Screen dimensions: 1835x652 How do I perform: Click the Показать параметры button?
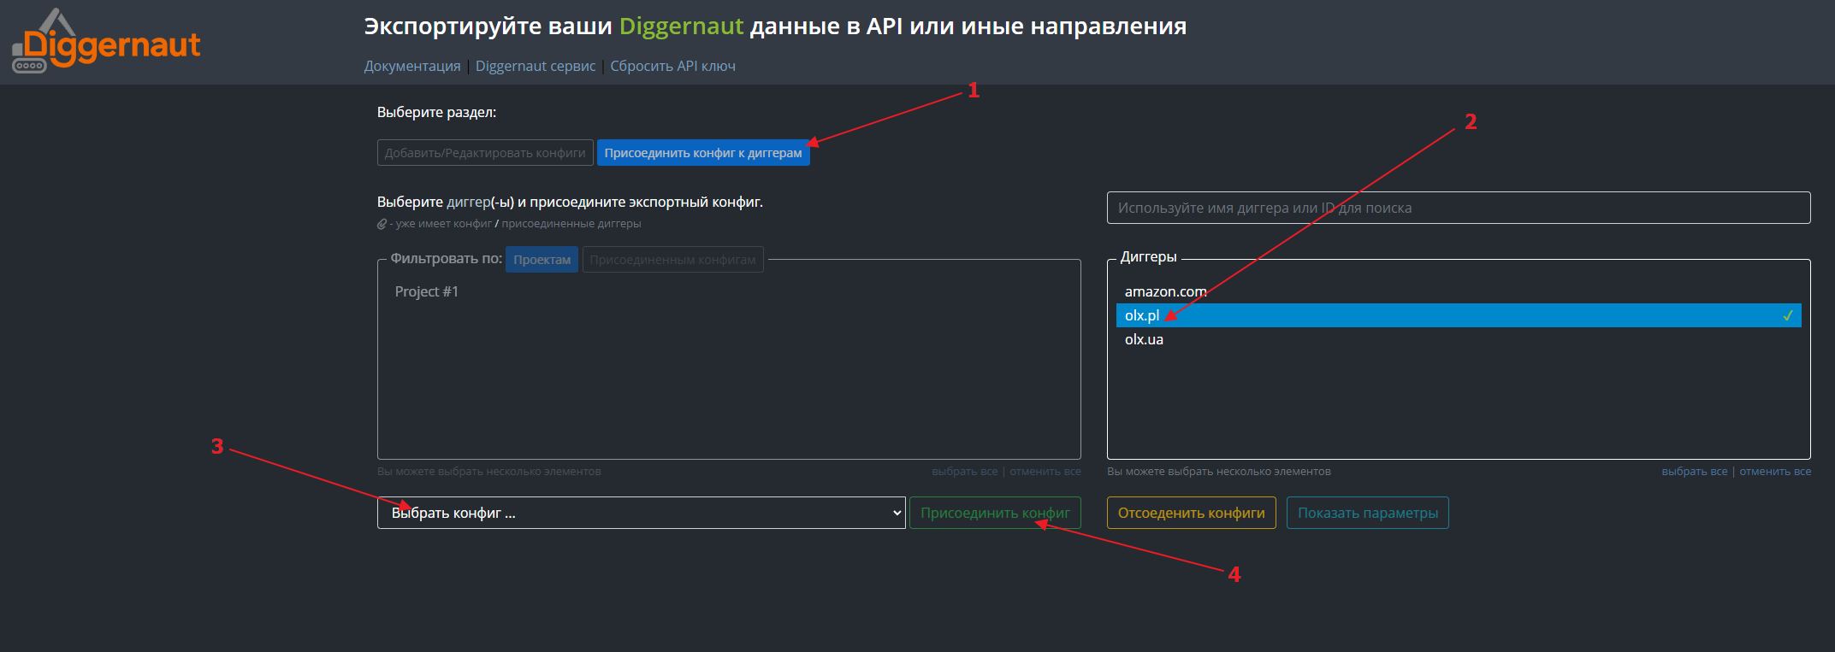pos(1368,513)
